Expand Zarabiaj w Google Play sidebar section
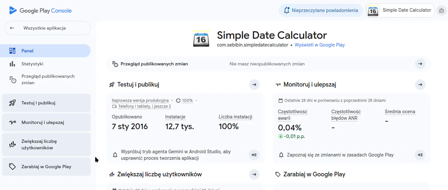Image resolution: width=448 pixels, height=190 pixels. point(46,167)
